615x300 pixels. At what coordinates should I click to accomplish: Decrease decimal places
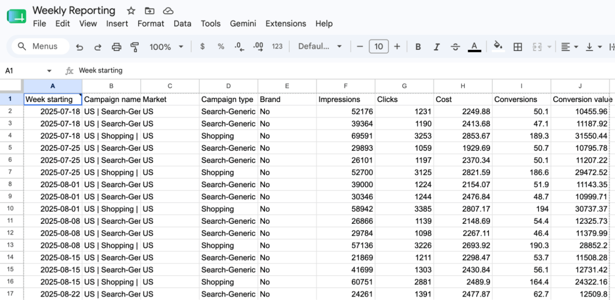click(239, 47)
